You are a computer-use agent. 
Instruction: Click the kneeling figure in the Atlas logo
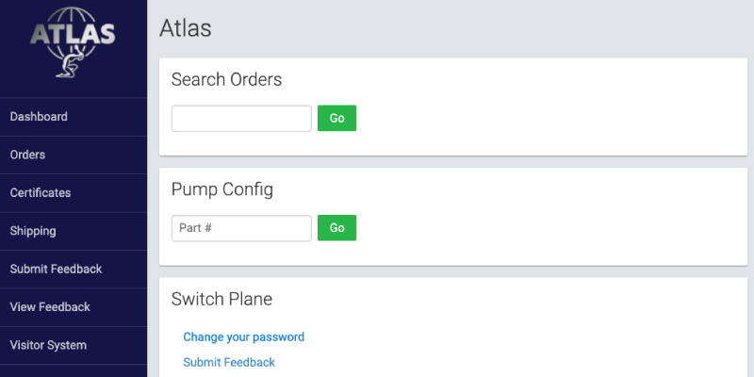(70, 62)
